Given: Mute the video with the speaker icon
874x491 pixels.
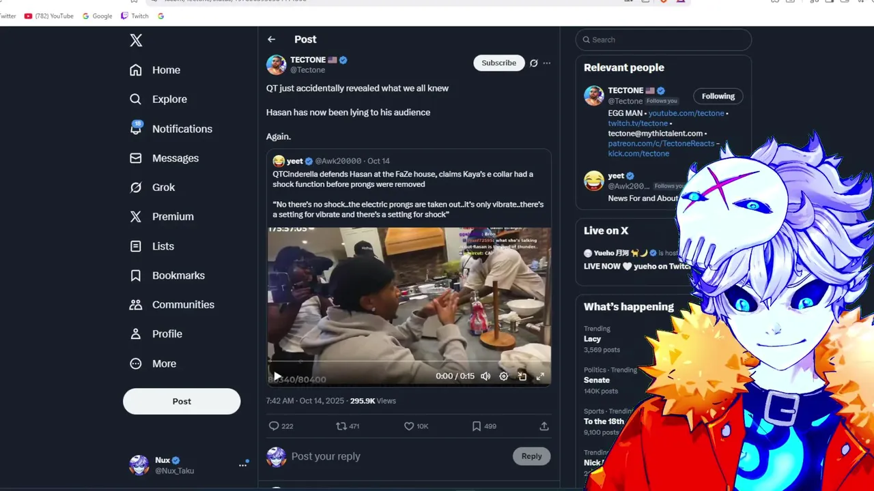Looking at the screenshot, I should [485, 376].
